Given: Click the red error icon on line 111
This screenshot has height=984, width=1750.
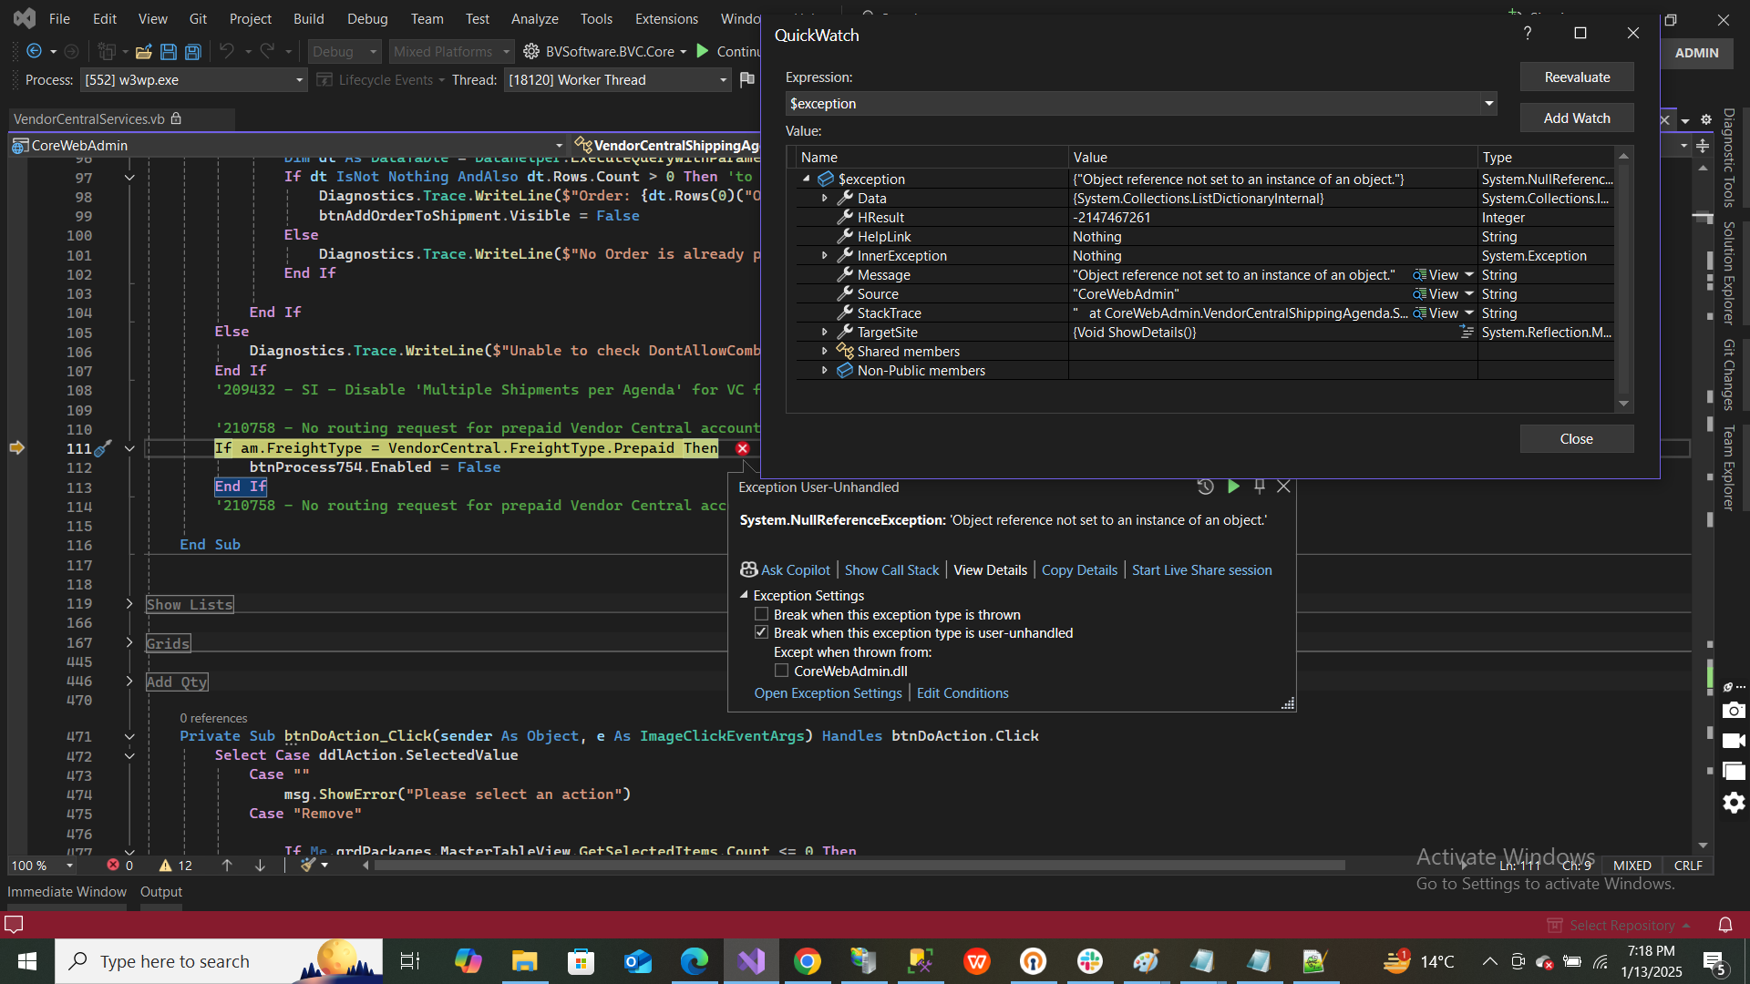Looking at the screenshot, I should [x=743, y=448].
